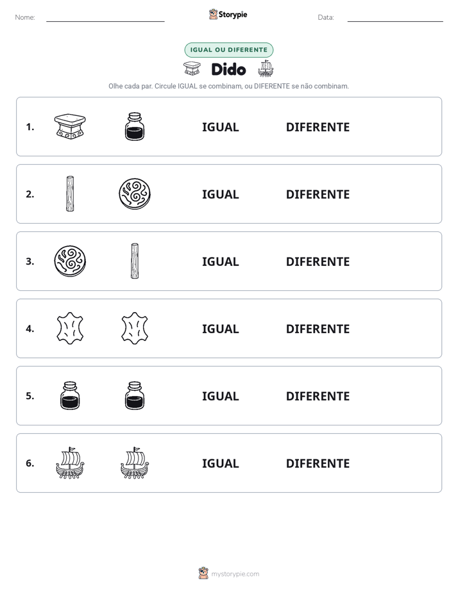Choose DIFERENTE for row 1
458x592 pixels.
(x=318, y=127)
